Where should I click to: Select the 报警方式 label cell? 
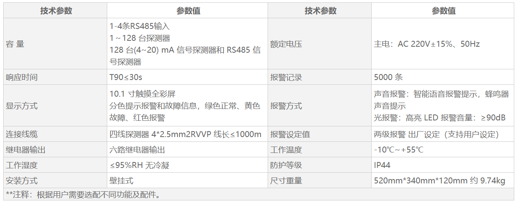point(286,106)
